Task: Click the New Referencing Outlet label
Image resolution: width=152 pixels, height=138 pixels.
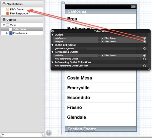Action: pyautogui.click(x=66, y=59)
